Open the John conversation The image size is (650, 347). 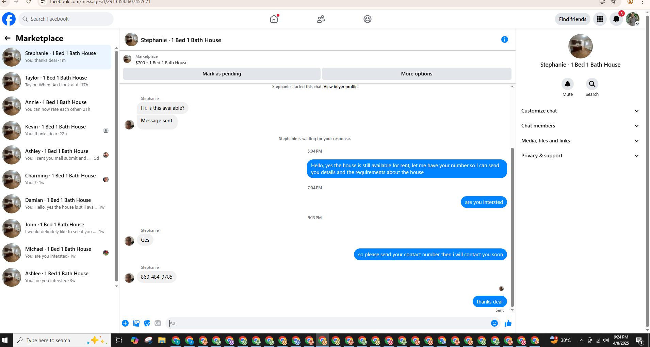click(56, 228)
